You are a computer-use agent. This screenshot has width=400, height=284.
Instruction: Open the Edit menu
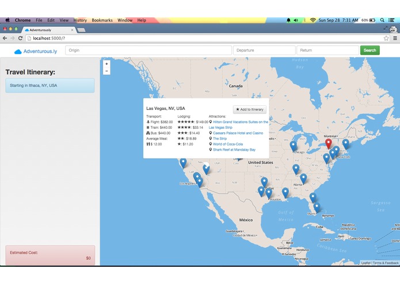point(51,20)
